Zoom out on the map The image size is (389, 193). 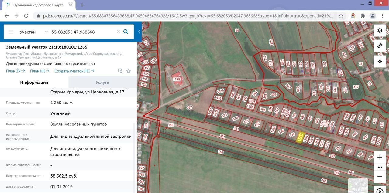point(380,177)
